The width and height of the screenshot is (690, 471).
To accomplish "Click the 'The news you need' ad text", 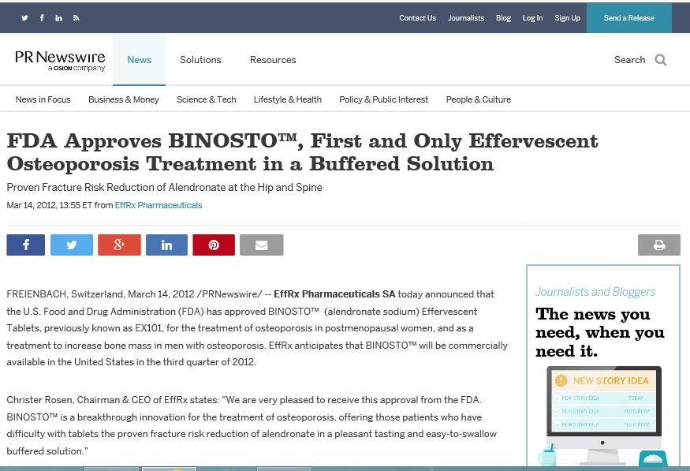I will coord(600,333).
